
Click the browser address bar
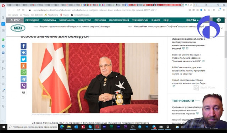click(x=95, y=10)
